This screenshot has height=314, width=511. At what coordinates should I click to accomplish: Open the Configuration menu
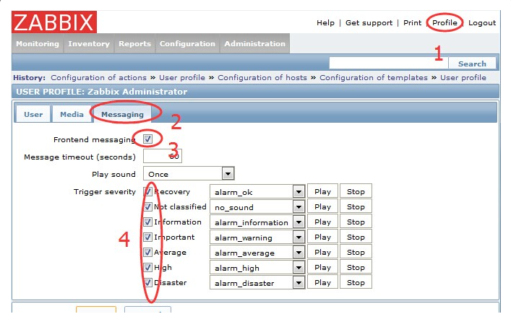pyautogui.click(x=187, y=43)
